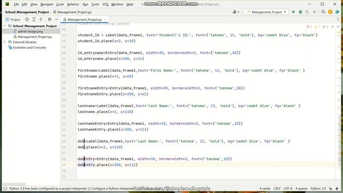Click the Select Opened File target icon

(27, 19)
